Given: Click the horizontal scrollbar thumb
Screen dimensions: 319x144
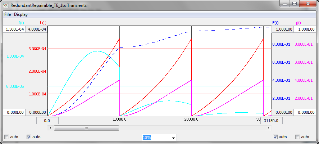Looking at the screenshot, I should [x=86, y=127].
